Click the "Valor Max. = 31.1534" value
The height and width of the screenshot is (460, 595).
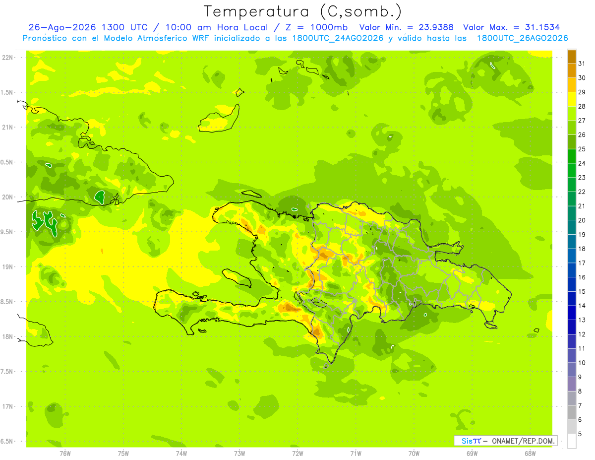pyautogui.click(x=511, y=27)
